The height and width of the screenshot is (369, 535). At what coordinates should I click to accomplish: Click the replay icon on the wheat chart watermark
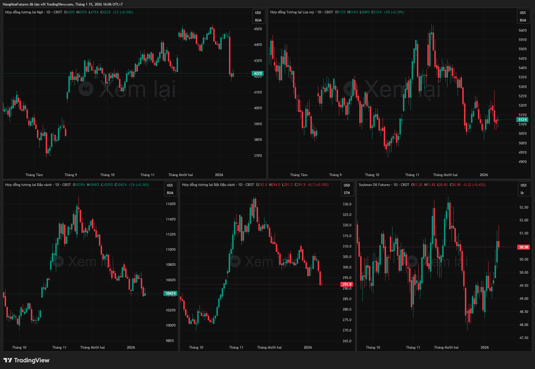coord(351,89)
